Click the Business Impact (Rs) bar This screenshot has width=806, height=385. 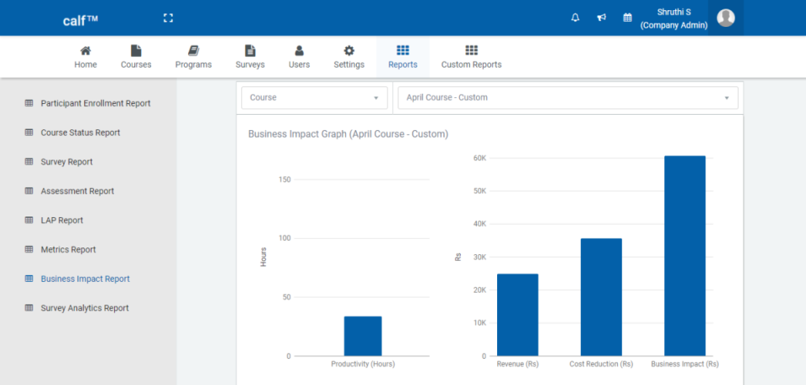tap(684, 256)
